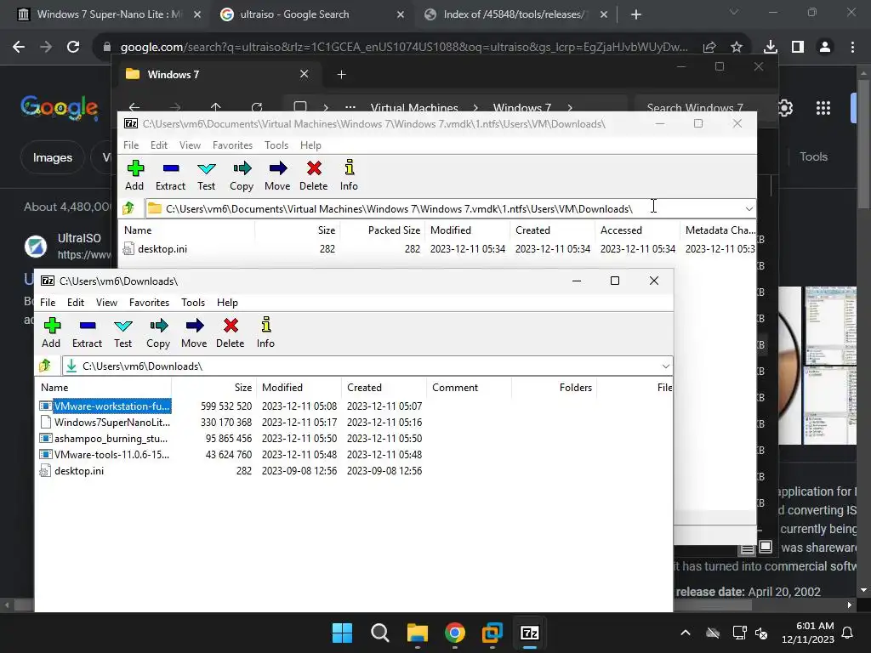
Task: Reload the Chrome page
Action: [73, 47]
